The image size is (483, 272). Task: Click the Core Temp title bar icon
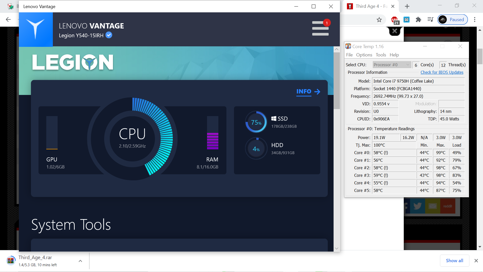pos(348,46)
